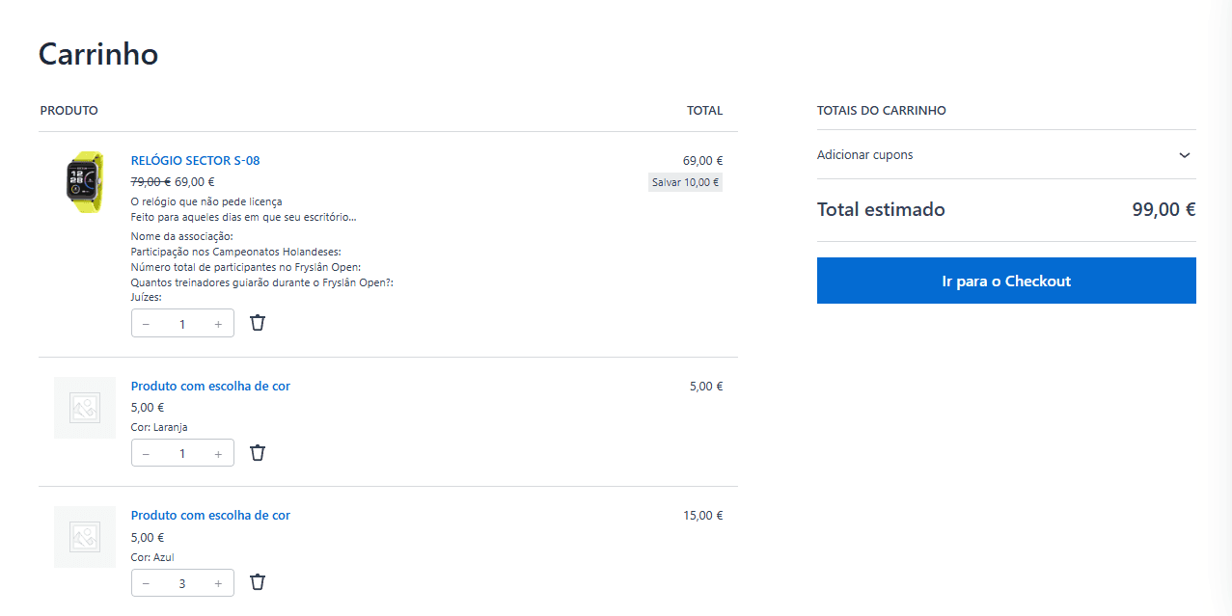
Task: Click the Salvar 10,00 € badge
Action: [685, 181]
